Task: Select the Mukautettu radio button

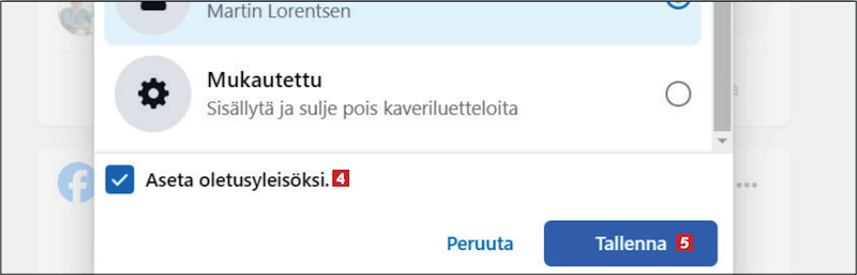Action: pyautogui.click(x=678, y=94)
